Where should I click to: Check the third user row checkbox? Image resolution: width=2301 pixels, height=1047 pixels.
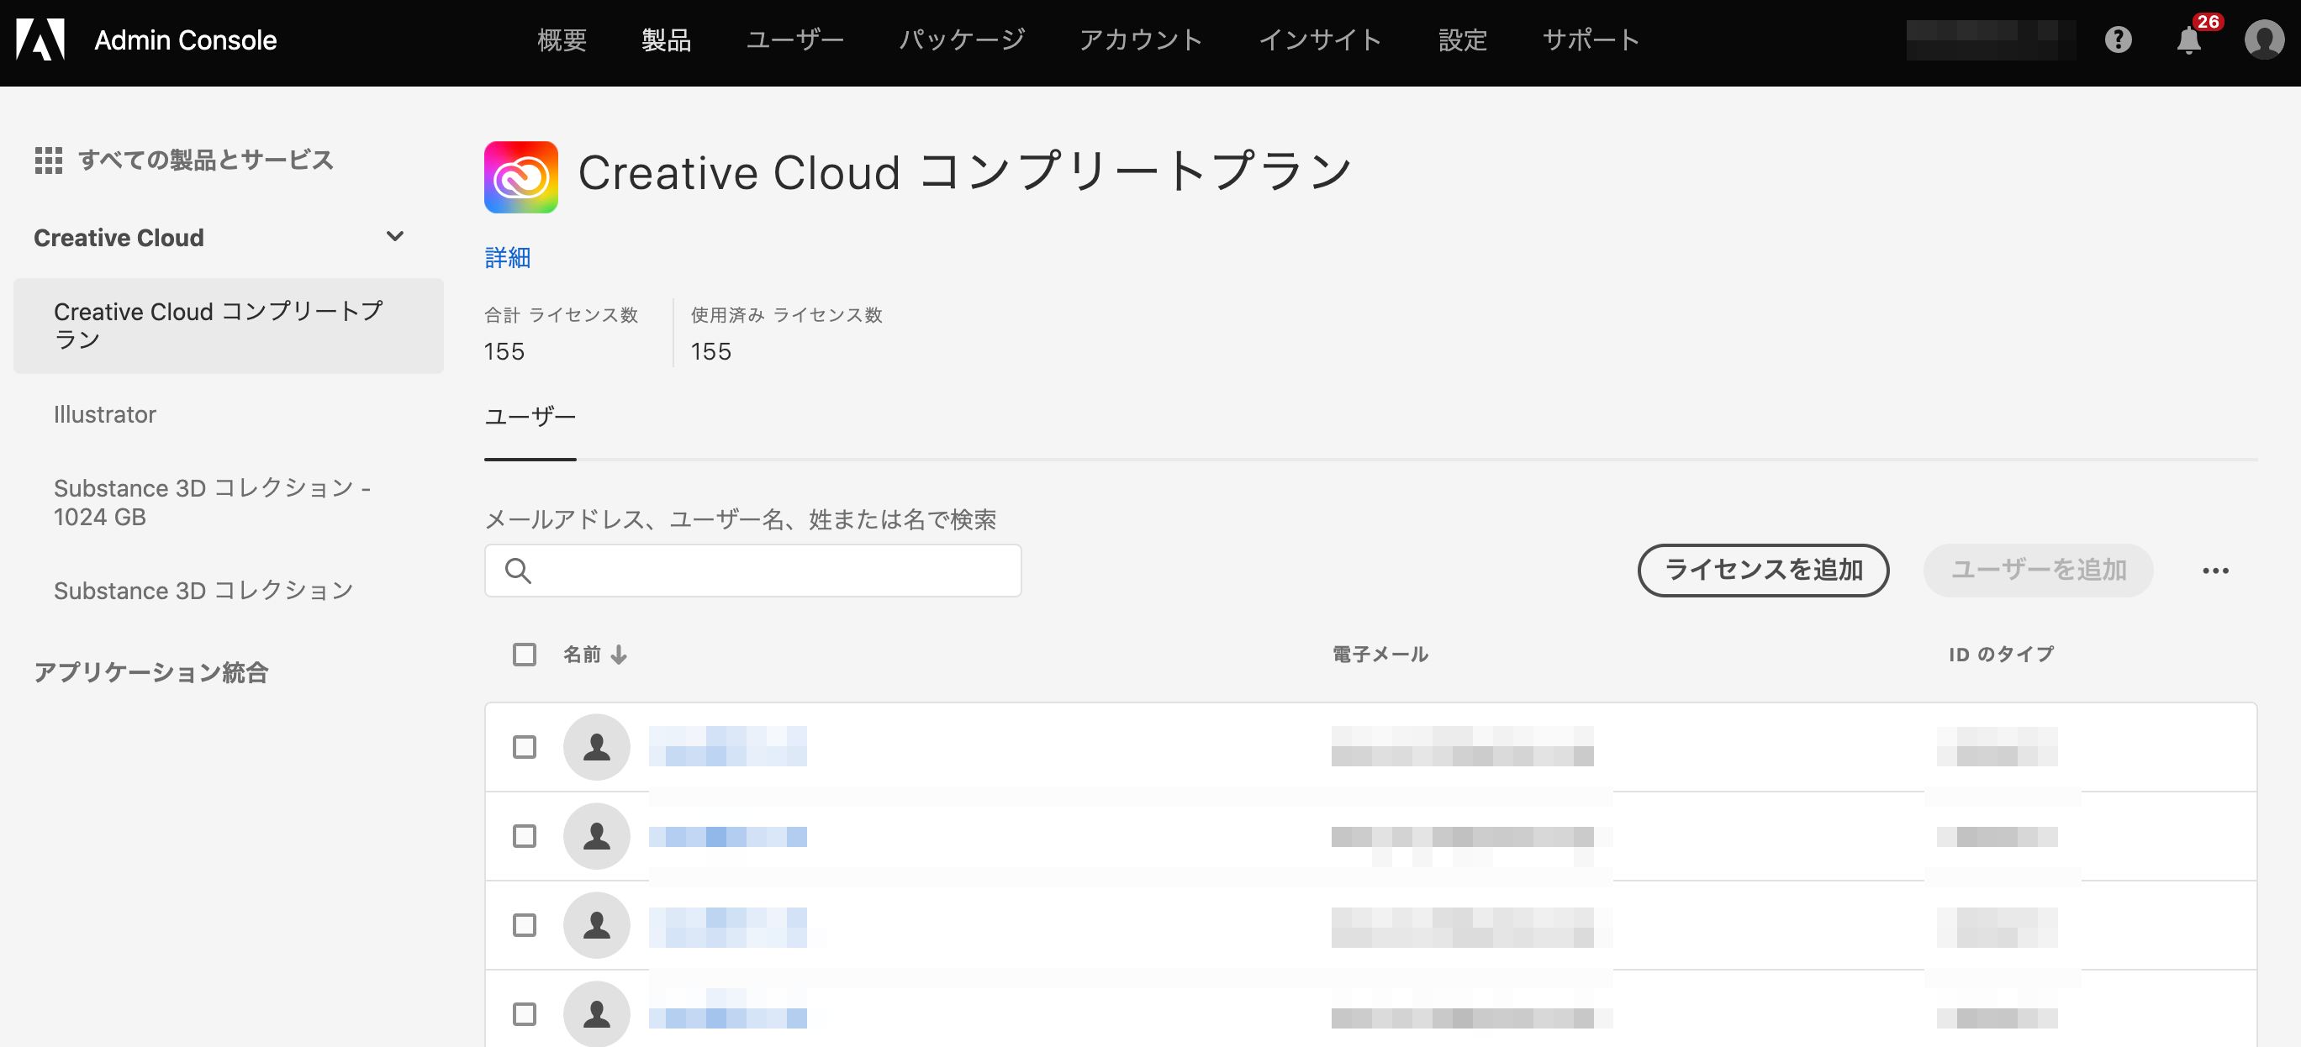click(x=525, y=926)
